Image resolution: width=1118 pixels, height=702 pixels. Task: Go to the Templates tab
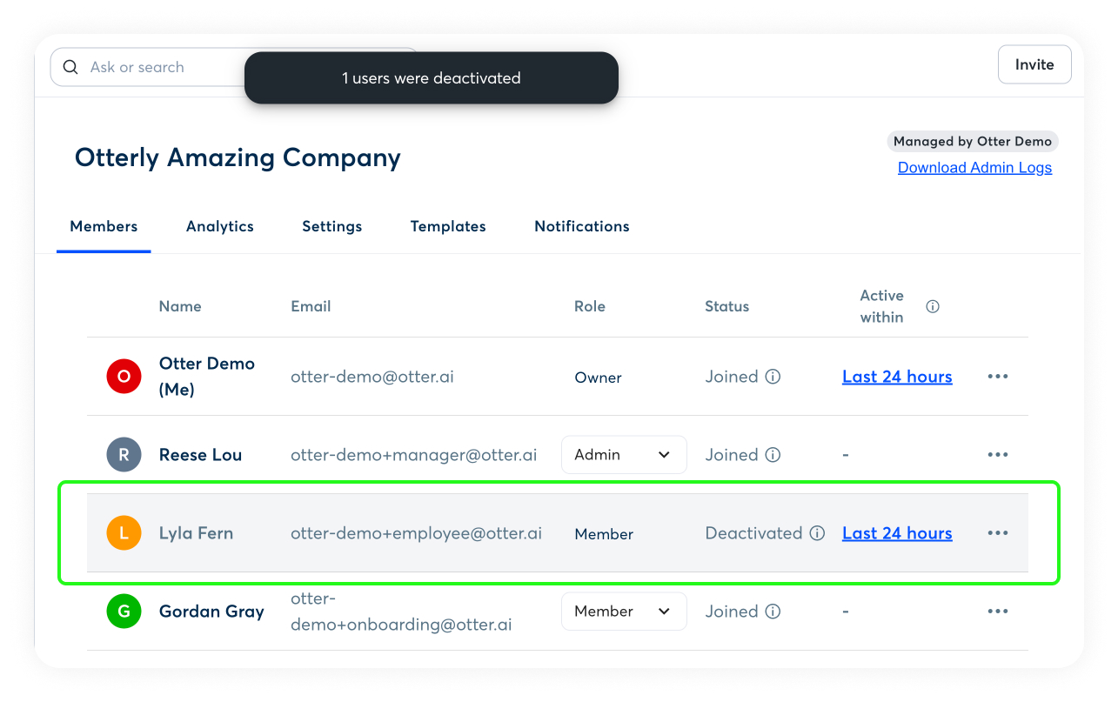pos(448,226)
